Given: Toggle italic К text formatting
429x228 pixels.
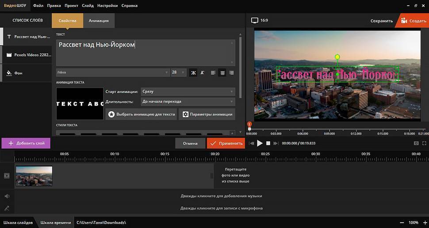Looking at the screenshot, I should [x=202, y=72].
